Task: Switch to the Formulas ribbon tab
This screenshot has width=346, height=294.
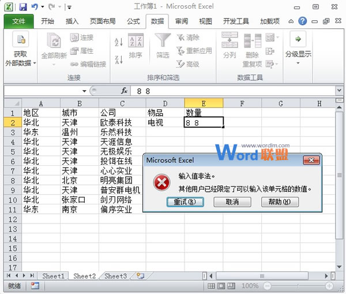Action: click(x=133, y=21)
